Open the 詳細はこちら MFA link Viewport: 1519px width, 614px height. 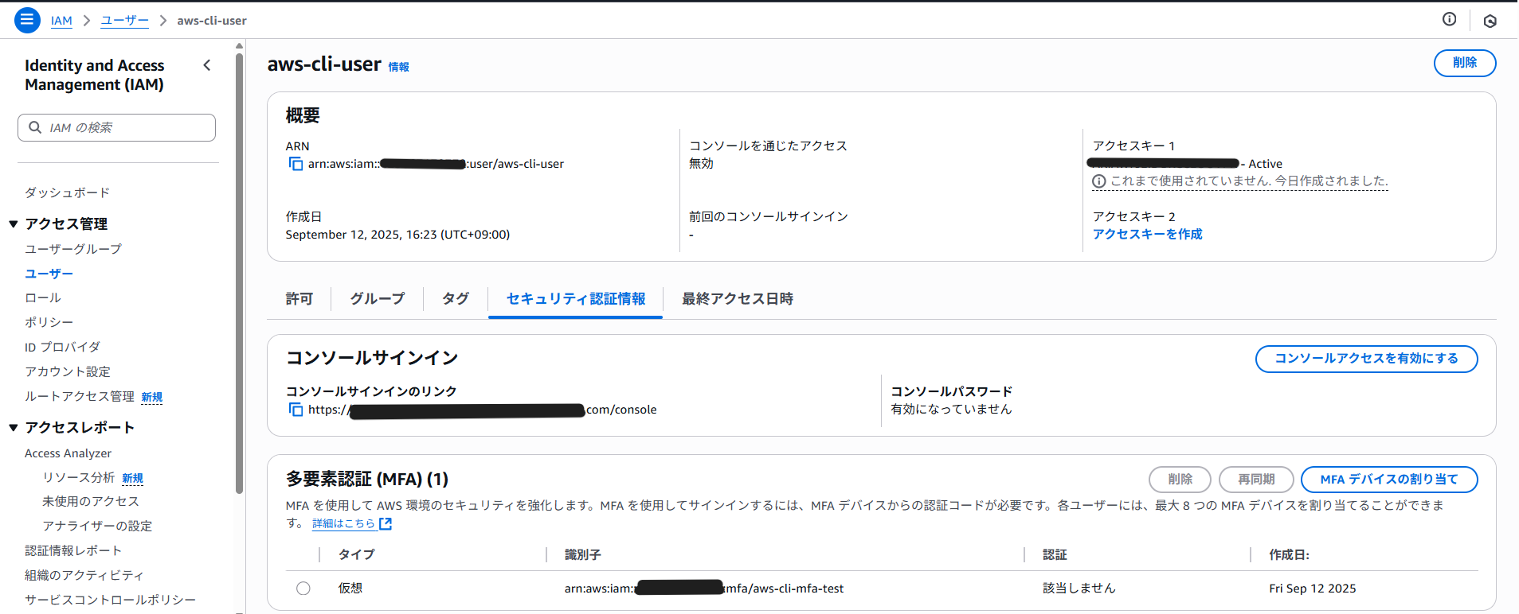coord(343,523)
